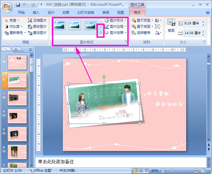Open the Review (审阅) tab

click(106, 12)
